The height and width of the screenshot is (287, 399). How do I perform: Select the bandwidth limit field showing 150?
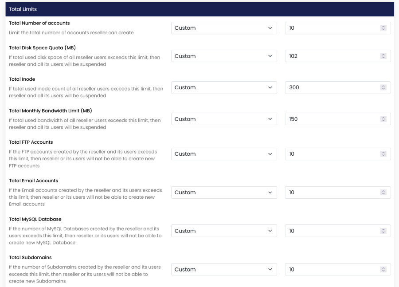point(332,119)
